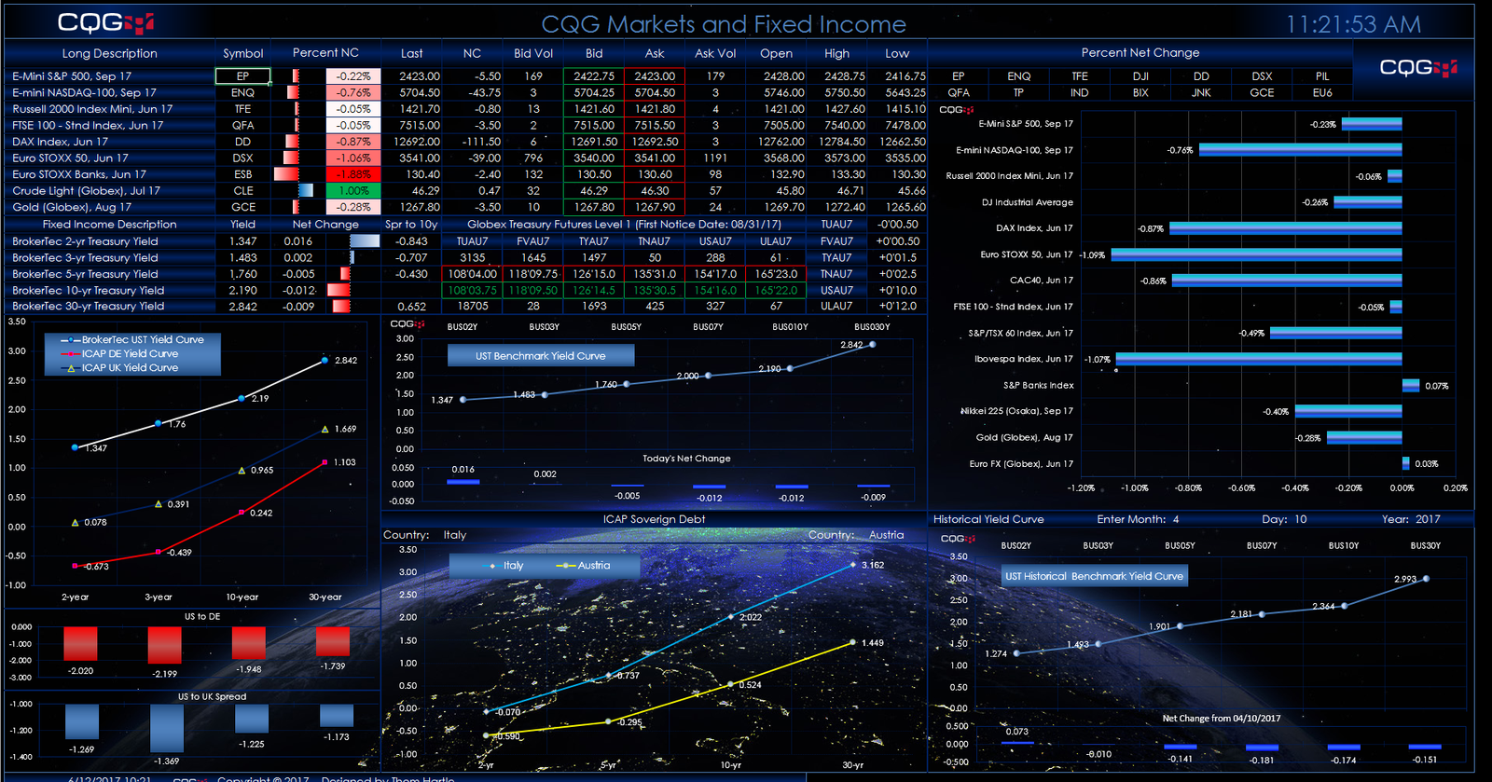Click the ICAP Soverign Debt section title

[x=654, y=519]
